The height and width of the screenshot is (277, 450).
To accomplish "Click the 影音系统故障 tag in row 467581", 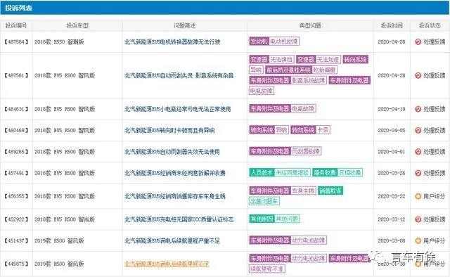I will (308, 80).
